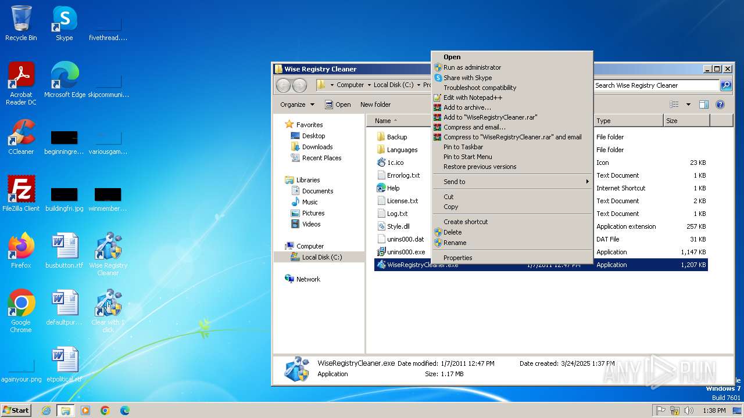This screenshot has width=744, height=418.
Task: Launch FileZilla Client from desktop
Action: point(21,194)
